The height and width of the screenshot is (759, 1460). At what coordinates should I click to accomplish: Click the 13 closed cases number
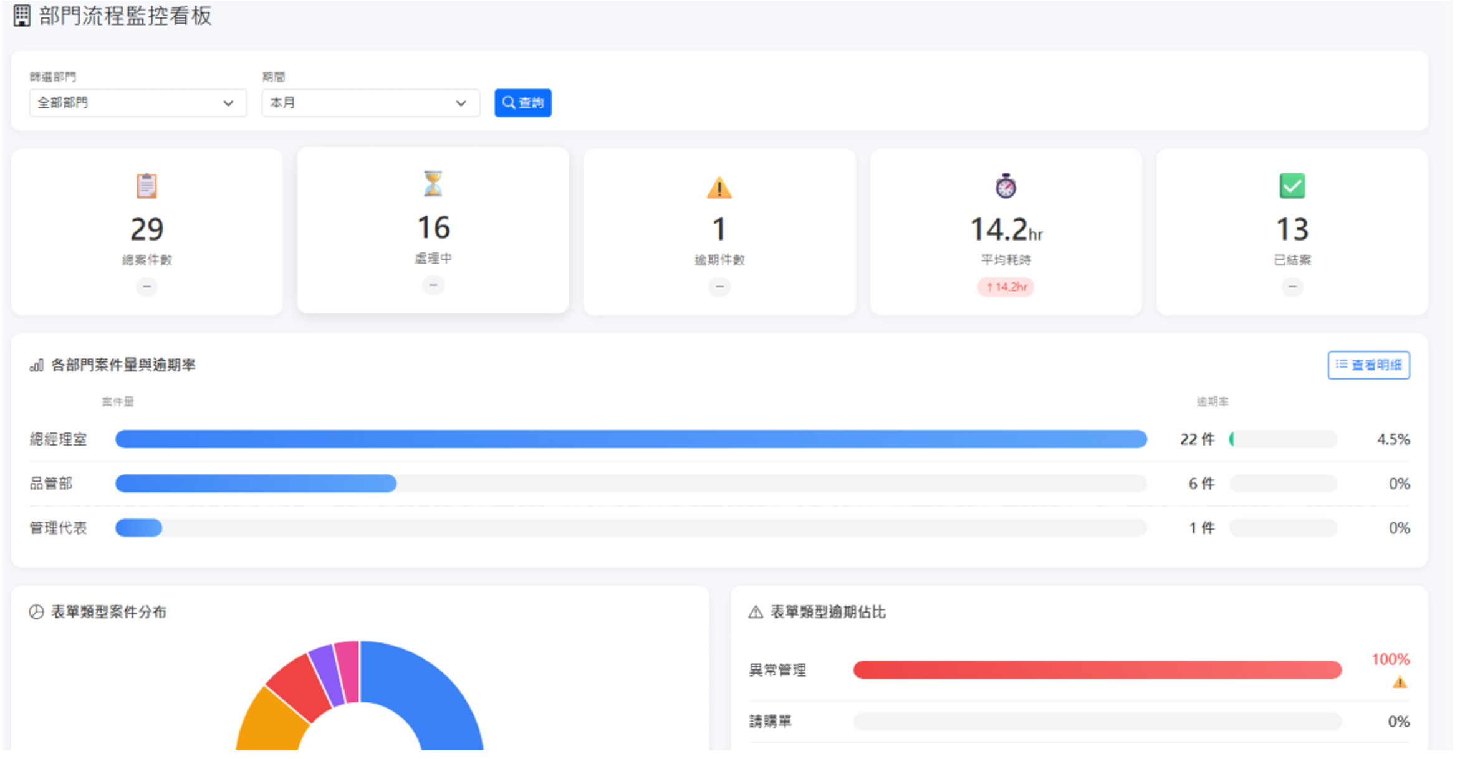tap(1292, 229)
